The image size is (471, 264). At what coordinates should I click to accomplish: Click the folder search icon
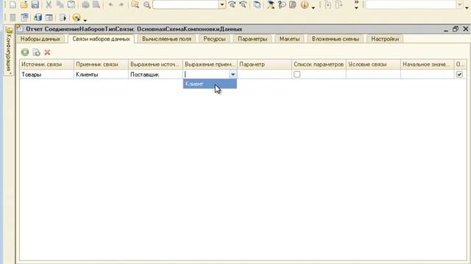point(135,4)
